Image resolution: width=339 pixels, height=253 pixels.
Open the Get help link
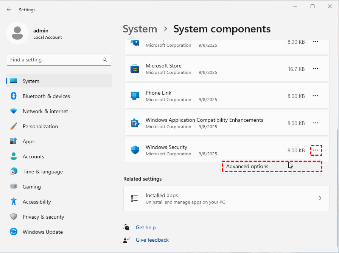[146, 227]
